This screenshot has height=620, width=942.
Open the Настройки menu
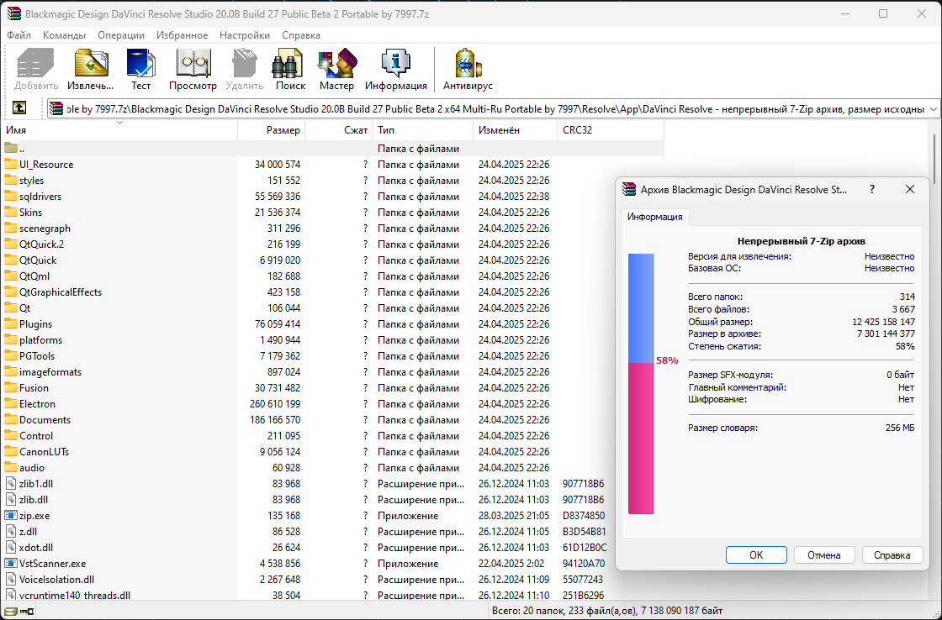245,35
